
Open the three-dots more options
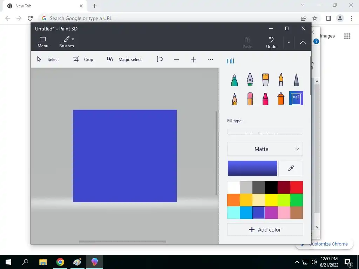(210, 60)
